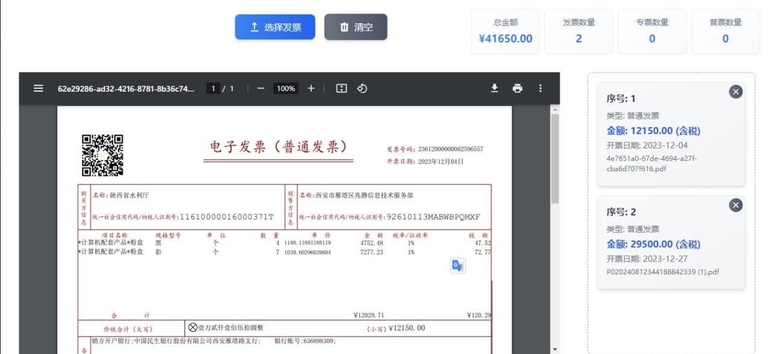Rotate the invoice page counterclockwise
This screenshot has height=354, width=772.
(x=361, y=88)
